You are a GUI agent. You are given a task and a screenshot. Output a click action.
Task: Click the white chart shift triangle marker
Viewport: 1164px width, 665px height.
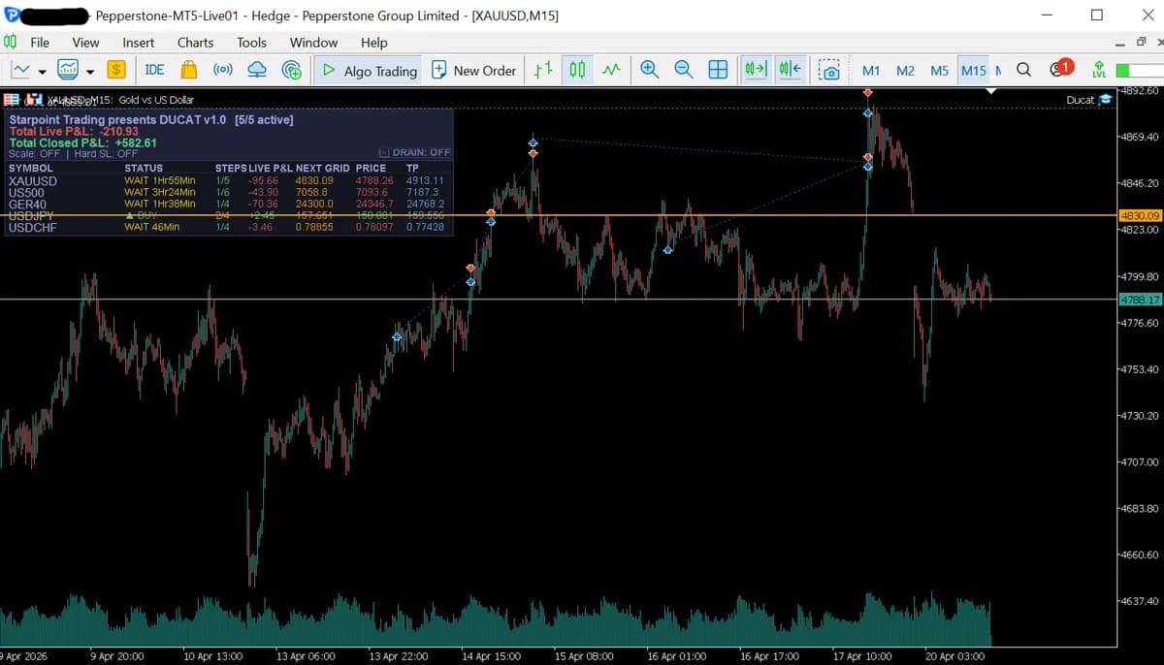991,90
